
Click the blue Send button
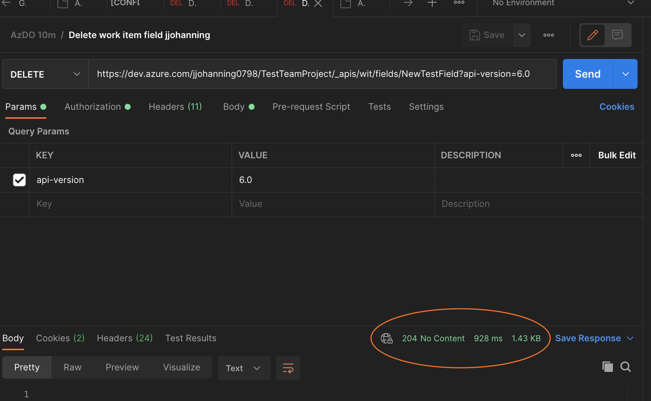tap(588, 74)
